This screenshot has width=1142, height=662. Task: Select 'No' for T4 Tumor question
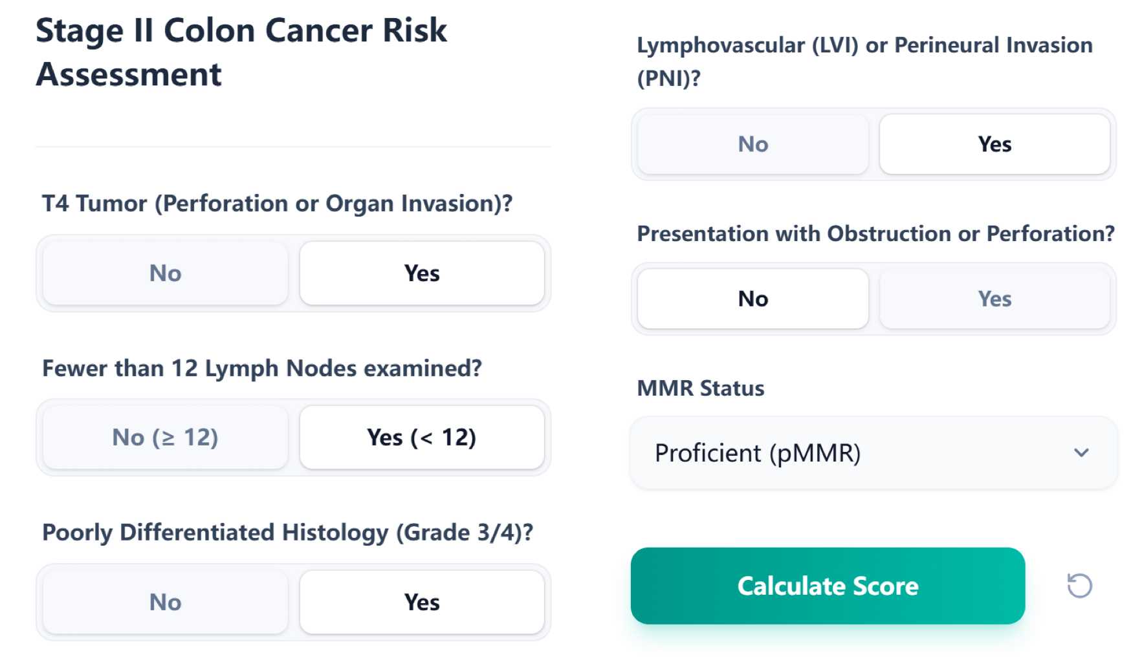coord(164,273)
